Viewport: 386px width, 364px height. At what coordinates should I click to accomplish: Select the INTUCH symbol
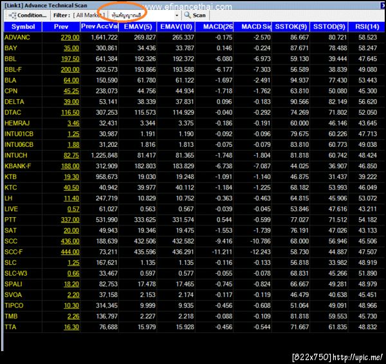(15, 155)
